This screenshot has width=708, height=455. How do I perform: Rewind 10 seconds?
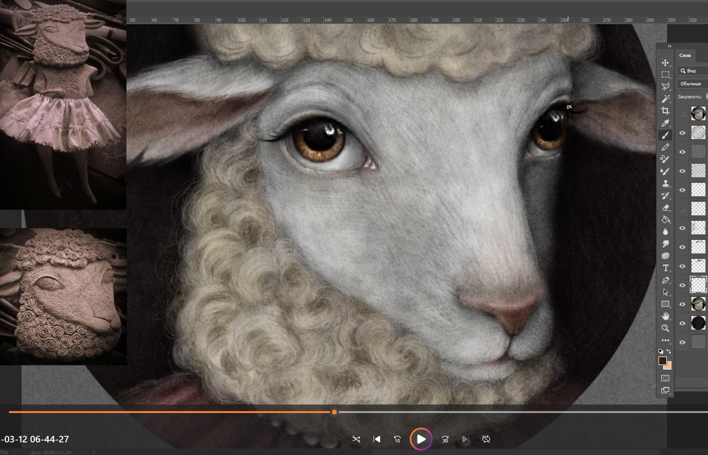(x=398, y=439)
